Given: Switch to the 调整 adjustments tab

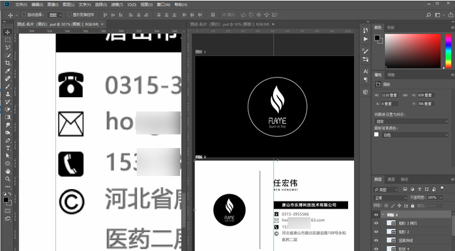Looking at the screenshot, I should (391, 75).
